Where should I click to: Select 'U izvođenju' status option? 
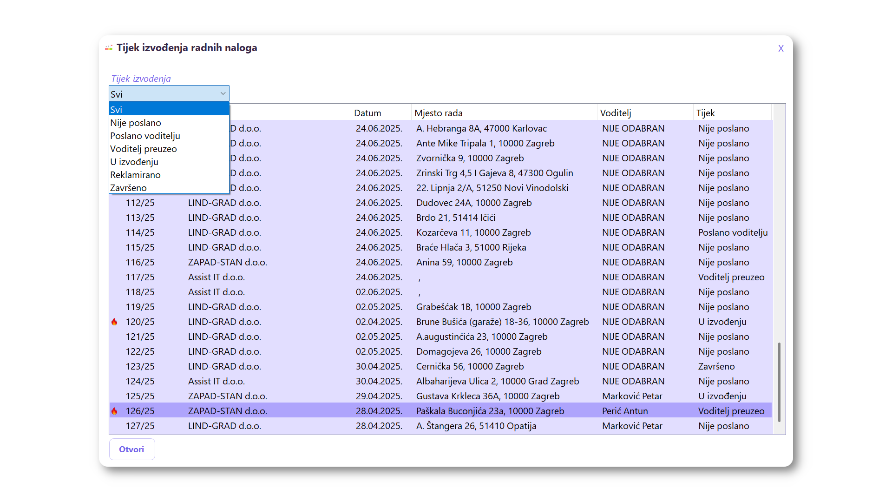click(x=134, y=162)
